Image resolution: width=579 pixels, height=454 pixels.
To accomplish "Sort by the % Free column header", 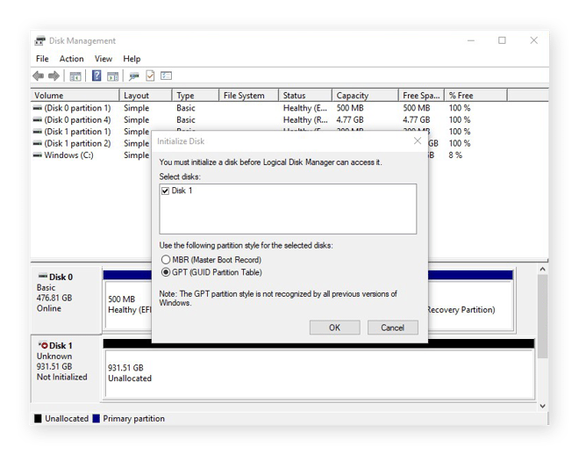I will click(476, 96).
